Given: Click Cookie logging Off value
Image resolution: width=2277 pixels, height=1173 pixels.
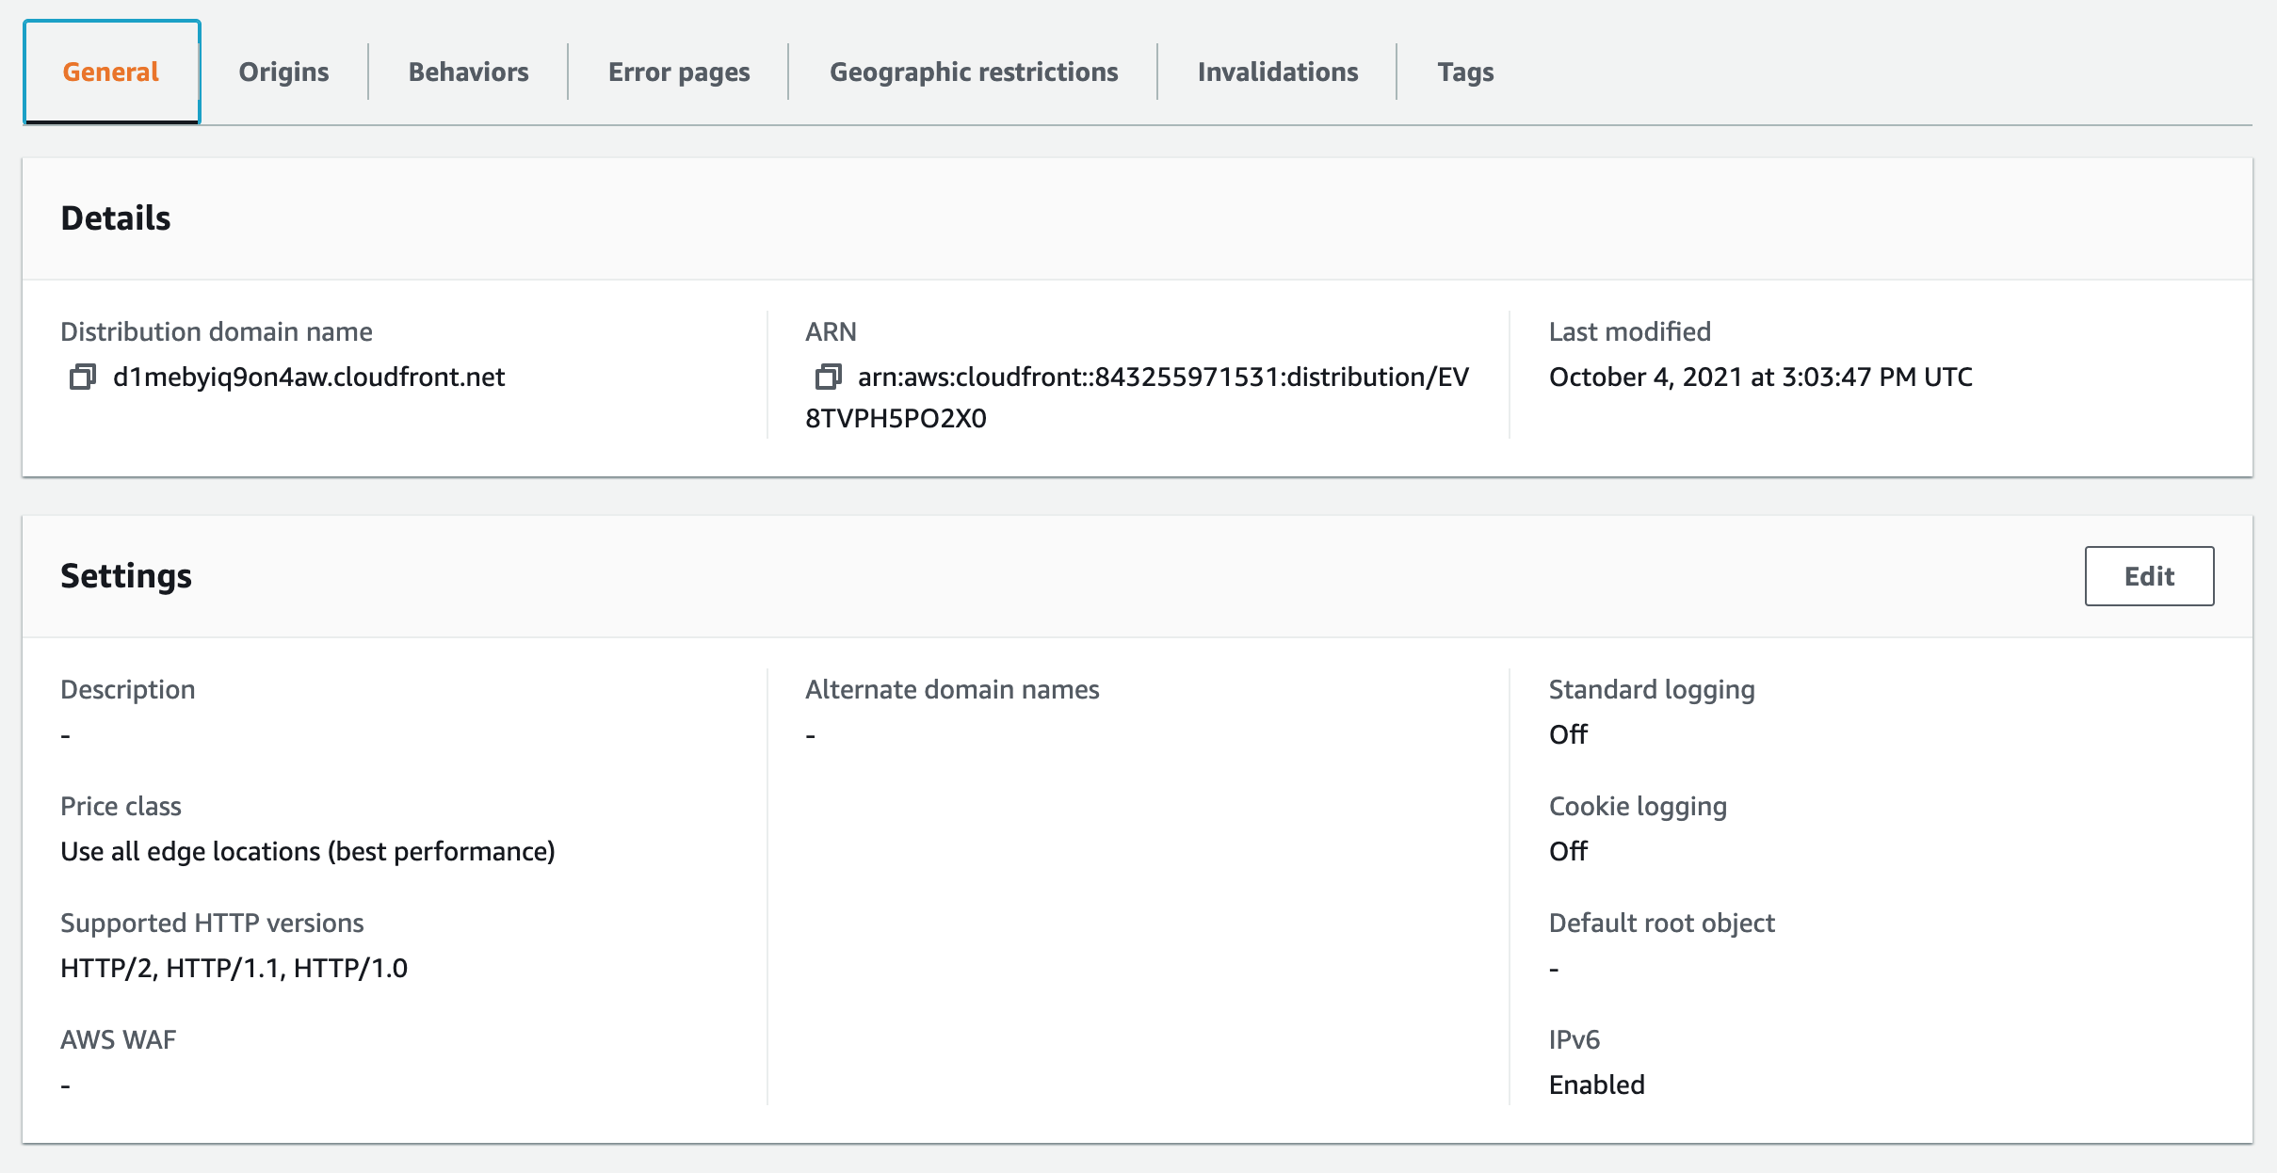Looking at the screenshot, I should 1568,852.
